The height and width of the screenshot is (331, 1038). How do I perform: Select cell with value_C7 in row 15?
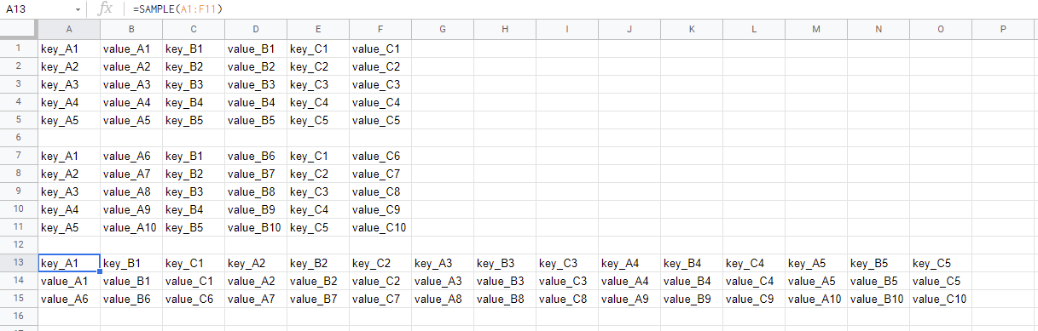point(380,299)
